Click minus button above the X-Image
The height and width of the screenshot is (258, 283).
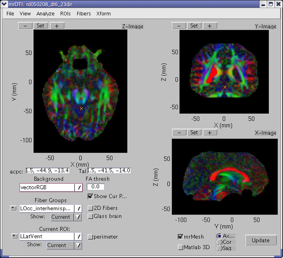click(x=179, y=132)
